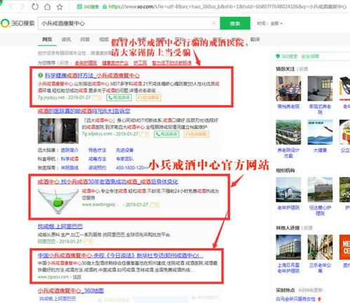Click the 专家团队 sublink

tap(125, 159)
